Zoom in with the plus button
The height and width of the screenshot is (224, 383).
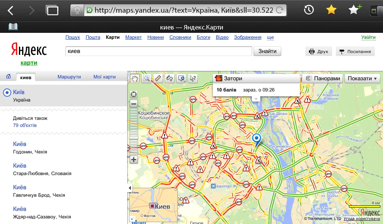click(x=134, y=160)
